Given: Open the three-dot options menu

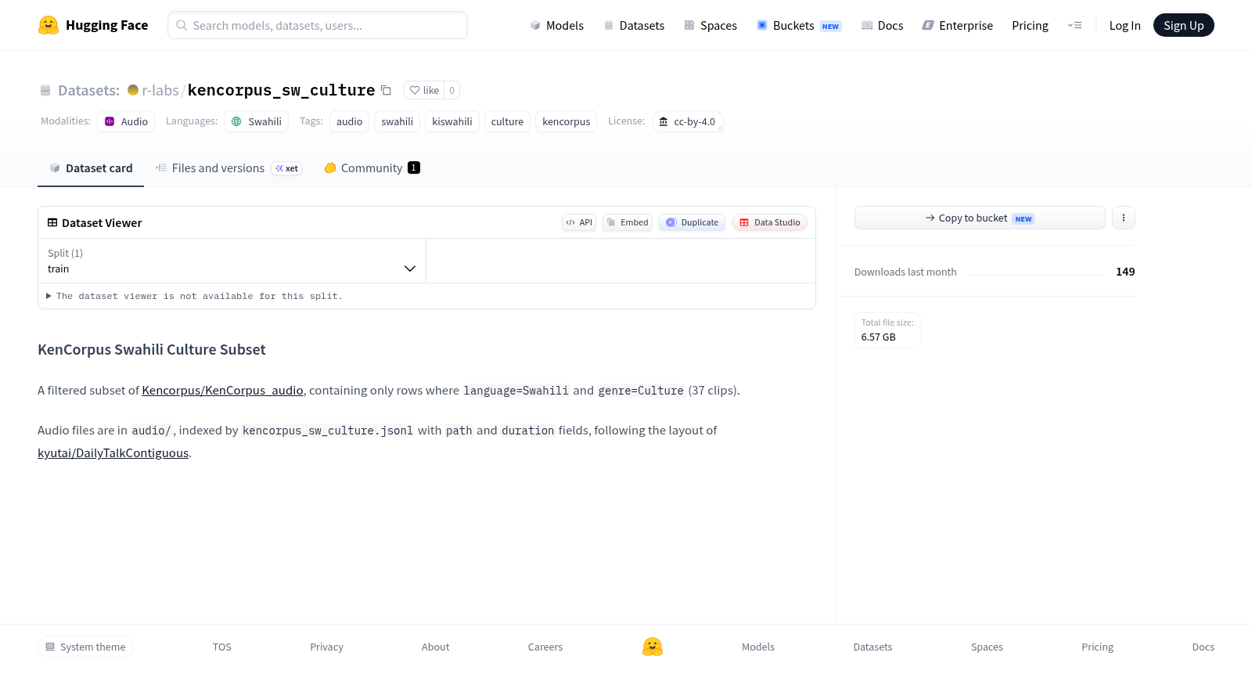Looking at the screenshot, I should (x=1124, y=218).
